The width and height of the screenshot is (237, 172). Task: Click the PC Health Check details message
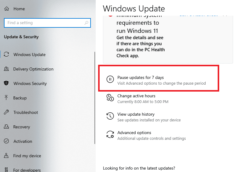[141, 47]
